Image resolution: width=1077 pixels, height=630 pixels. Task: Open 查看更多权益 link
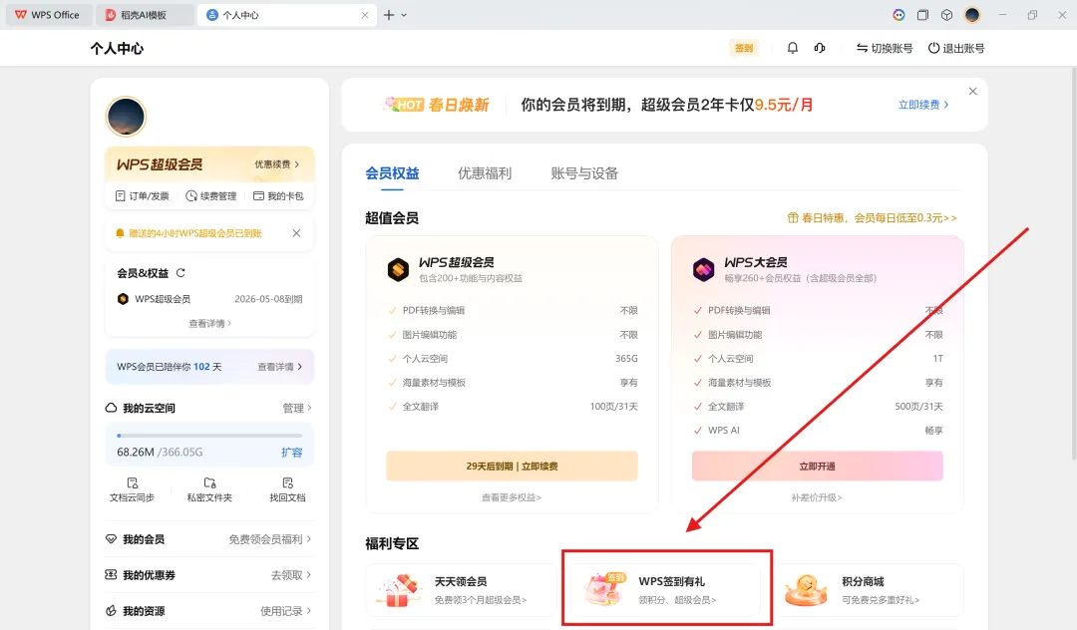512,497
